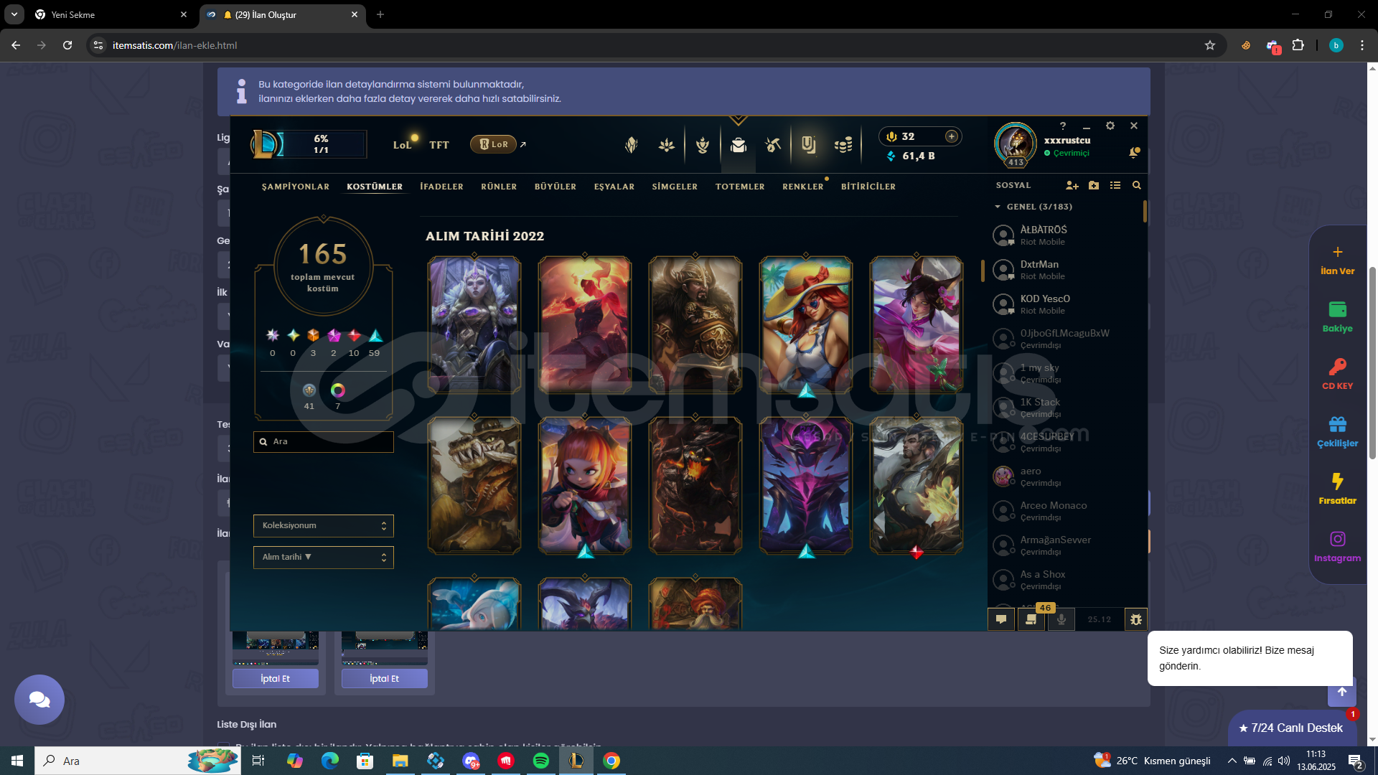Open Chrome tab search chevron
The height and width of the screenshot is (775, 1378).
pyautogui.click(x=14, y=14)
